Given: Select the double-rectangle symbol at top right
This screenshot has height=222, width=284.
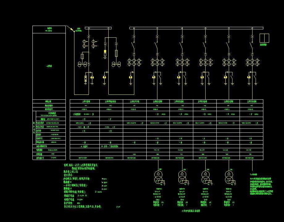Looking at the screenshot, I should tap(264, 38).
